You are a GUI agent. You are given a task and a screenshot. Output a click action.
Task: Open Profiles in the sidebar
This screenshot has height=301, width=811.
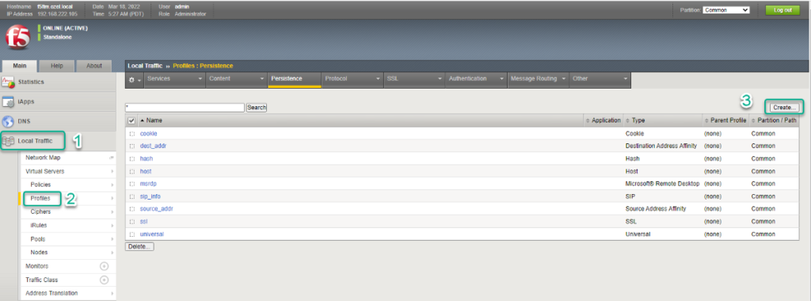tap(40, 198)
